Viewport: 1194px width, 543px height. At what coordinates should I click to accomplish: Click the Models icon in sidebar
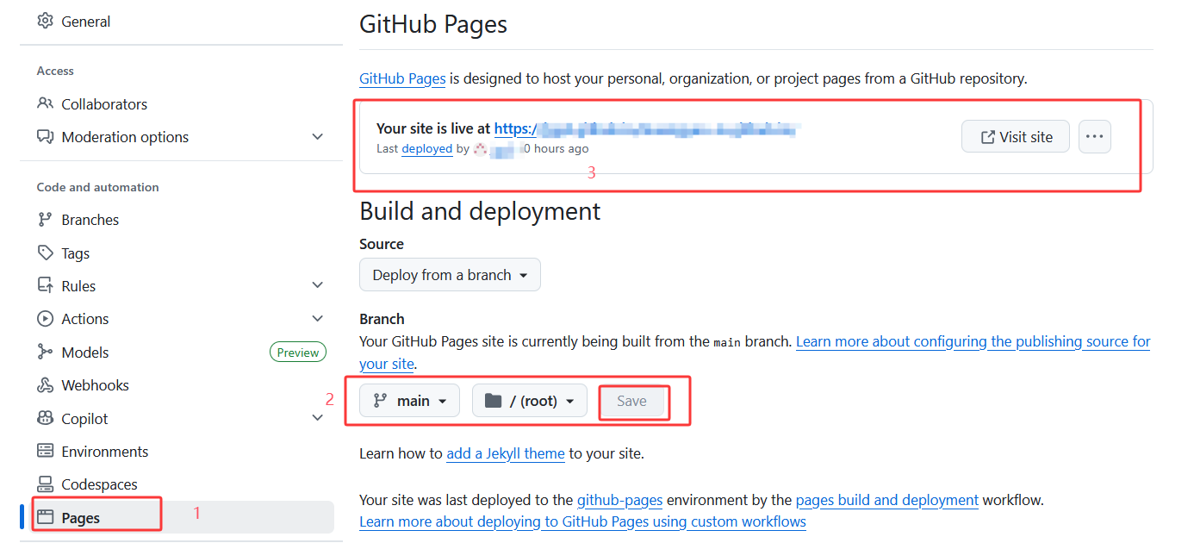tap(46, 352)
